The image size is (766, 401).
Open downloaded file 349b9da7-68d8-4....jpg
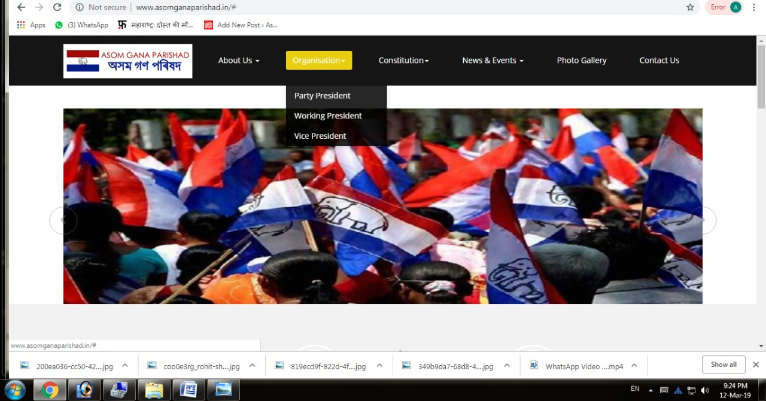coord(449,366)
